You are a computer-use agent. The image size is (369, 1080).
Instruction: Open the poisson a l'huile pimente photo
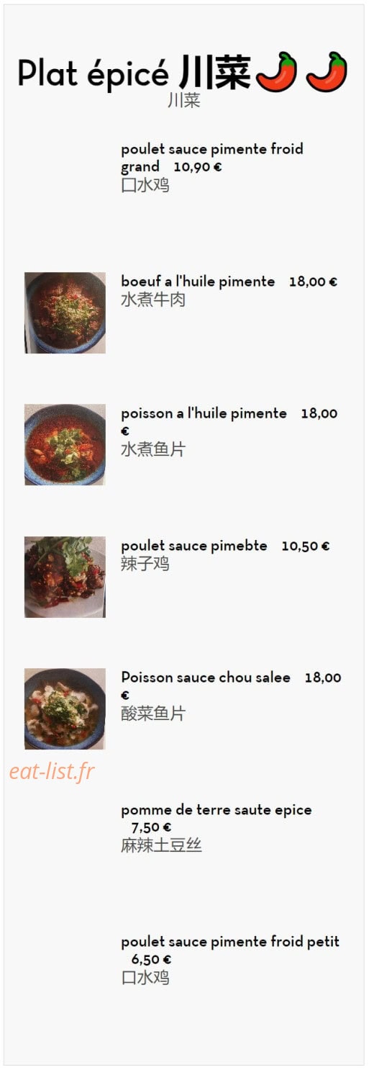(x=65, y=444)
